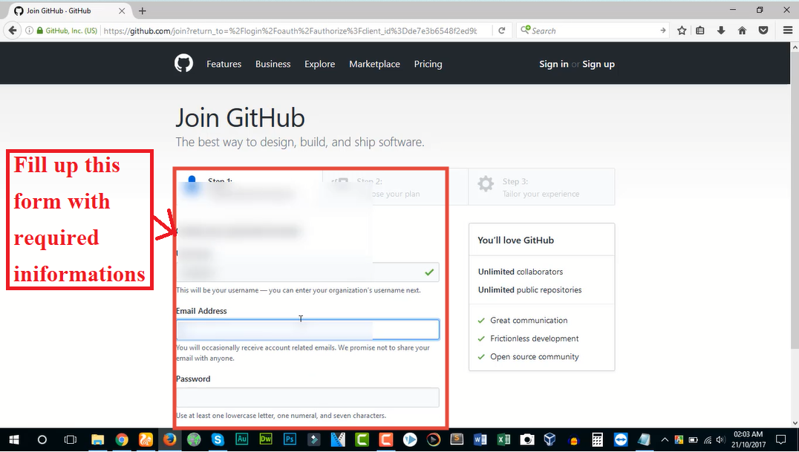Screen dimensions: 799x452
Task: Open Microsoft Word from taskbar
Action: pyautogui.click(x=480, y=440)
